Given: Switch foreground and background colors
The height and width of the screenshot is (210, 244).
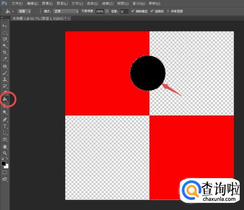Looking at the screenshot, I should pos(7,158).
